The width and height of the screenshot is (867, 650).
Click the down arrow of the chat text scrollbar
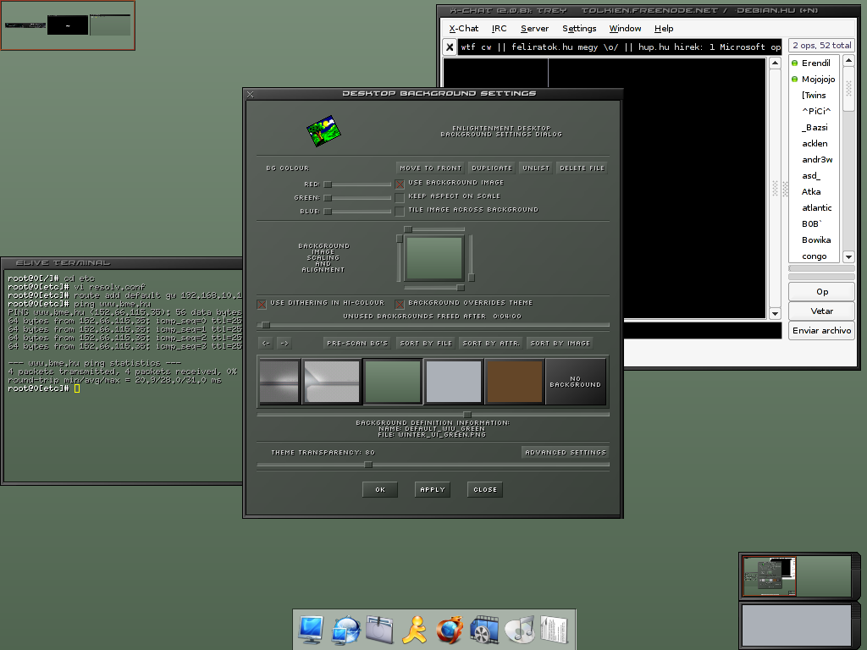776,313
